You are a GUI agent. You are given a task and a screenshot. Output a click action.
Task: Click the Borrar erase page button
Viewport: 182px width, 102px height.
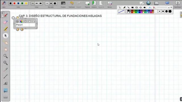pos(109,3)
